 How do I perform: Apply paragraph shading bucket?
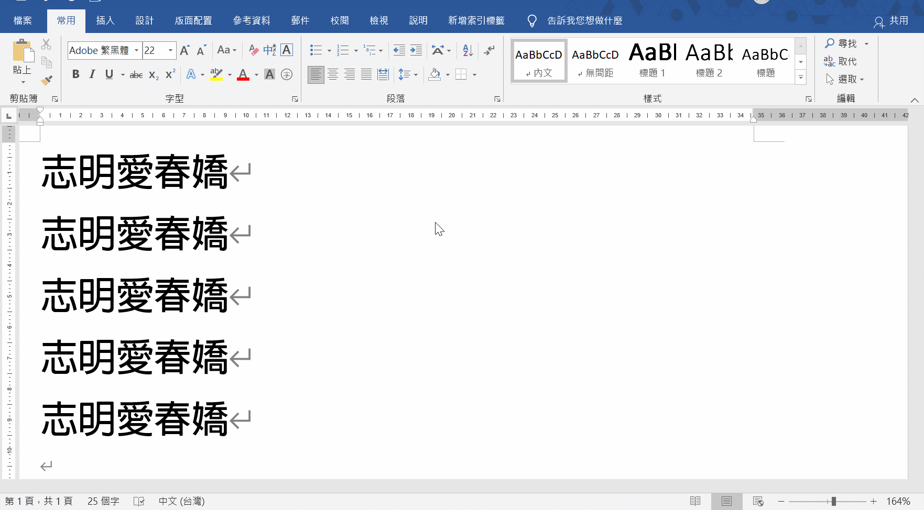[x=434, y=74]
